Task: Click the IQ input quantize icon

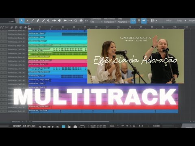Action: click(87, 21)
